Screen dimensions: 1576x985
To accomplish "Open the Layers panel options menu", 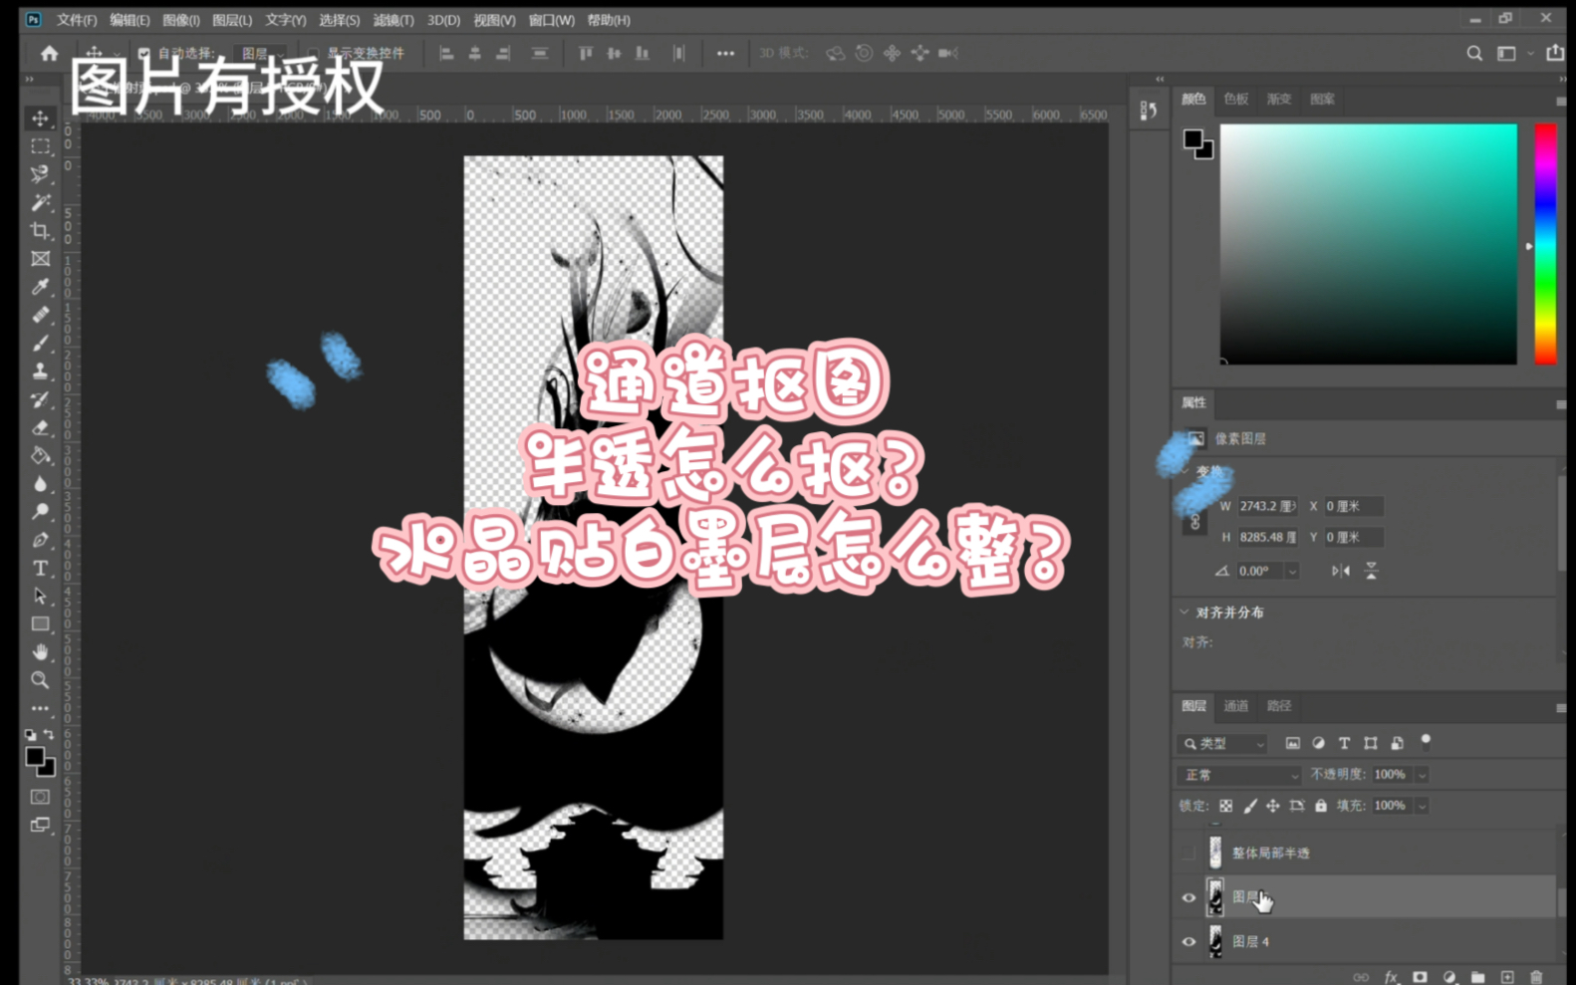I will coord(1561,708).
